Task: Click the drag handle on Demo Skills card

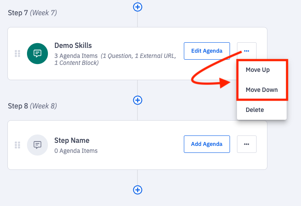Action: [x=17, y=54]
